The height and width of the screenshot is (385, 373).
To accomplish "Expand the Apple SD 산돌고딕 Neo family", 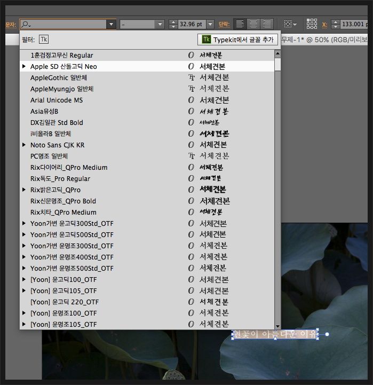I will click(x=24, y=66).
